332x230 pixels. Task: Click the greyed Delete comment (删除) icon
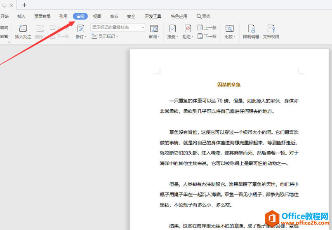pos(40,28)
